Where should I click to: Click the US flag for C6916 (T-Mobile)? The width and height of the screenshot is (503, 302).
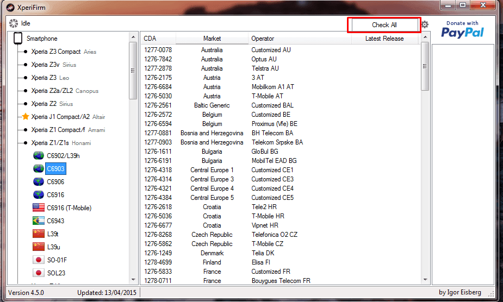click(39, 207)
